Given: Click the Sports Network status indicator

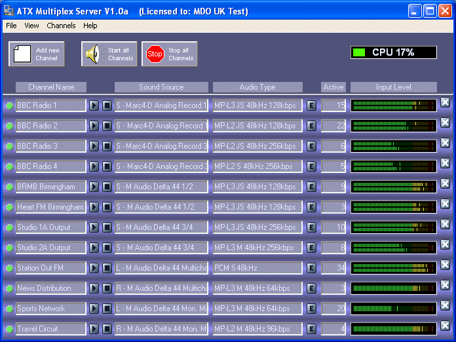Looking at the screenshot, I should tap(9, 309).
